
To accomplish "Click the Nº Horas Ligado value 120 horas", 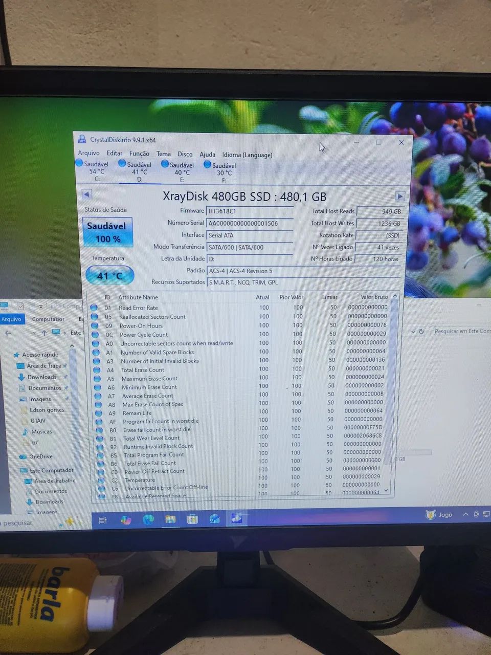I will click(x=378, y=259).
